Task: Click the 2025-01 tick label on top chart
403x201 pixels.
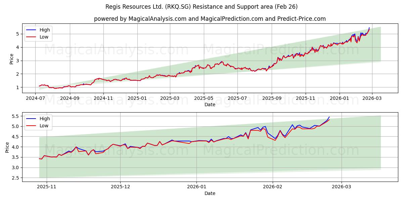Action: (137, 98)
